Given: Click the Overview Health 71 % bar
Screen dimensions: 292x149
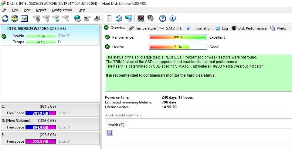Looking at the screenshot, I should click(178, 47).
